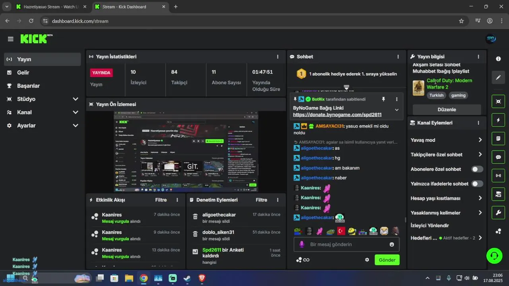Delete icon beside doblo_siken31 moderation entry
Screen dimensions: 509x286
[x=195, y=234]
